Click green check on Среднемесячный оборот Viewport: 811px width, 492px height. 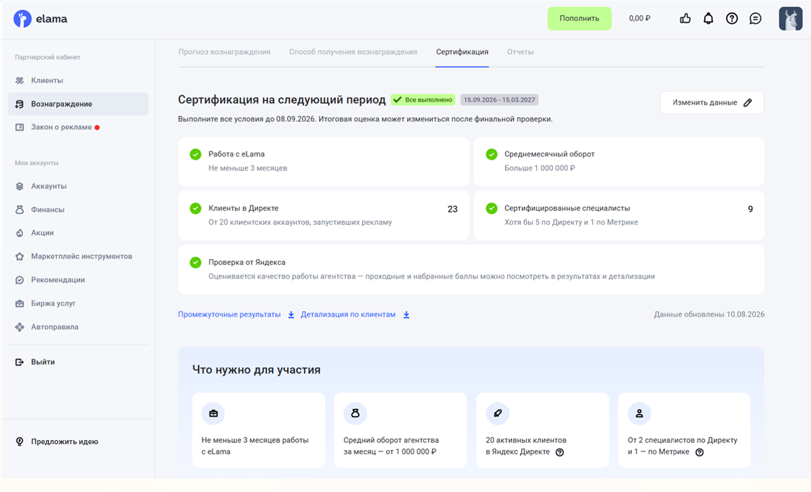tap(492, 154)
